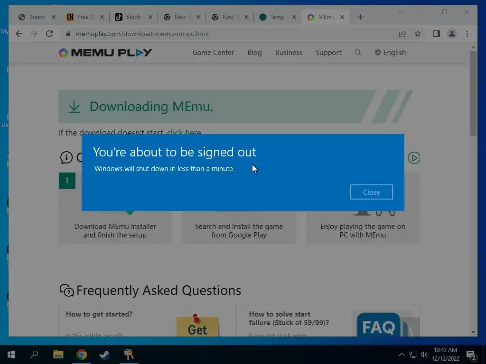Toggle Chrome side panel
Image resolution: width=486 pixels, height=364 pixels.
pos(437,34)
